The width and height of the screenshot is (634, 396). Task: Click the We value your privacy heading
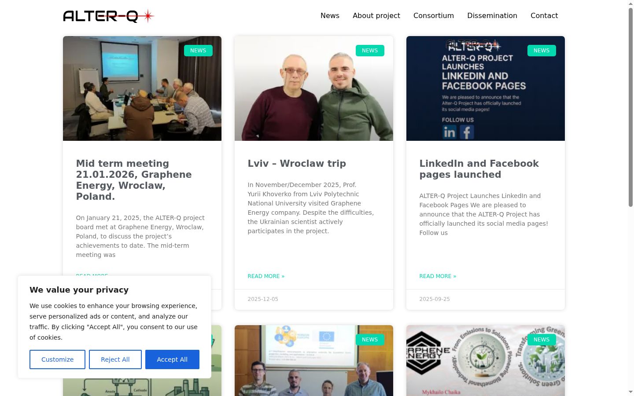[79, 290]
